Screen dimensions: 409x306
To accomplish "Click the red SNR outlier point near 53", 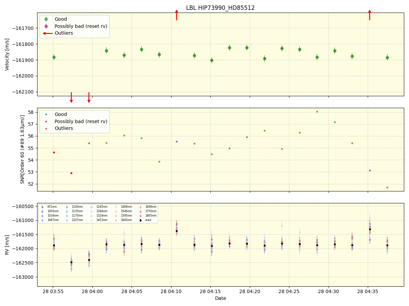I will tap(71, 173).
